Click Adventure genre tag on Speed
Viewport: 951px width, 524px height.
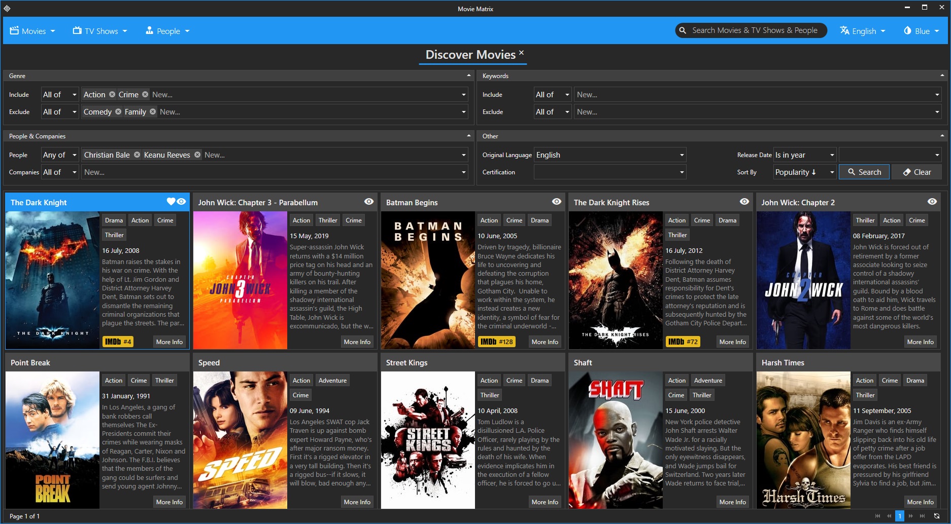pos(332,380)
